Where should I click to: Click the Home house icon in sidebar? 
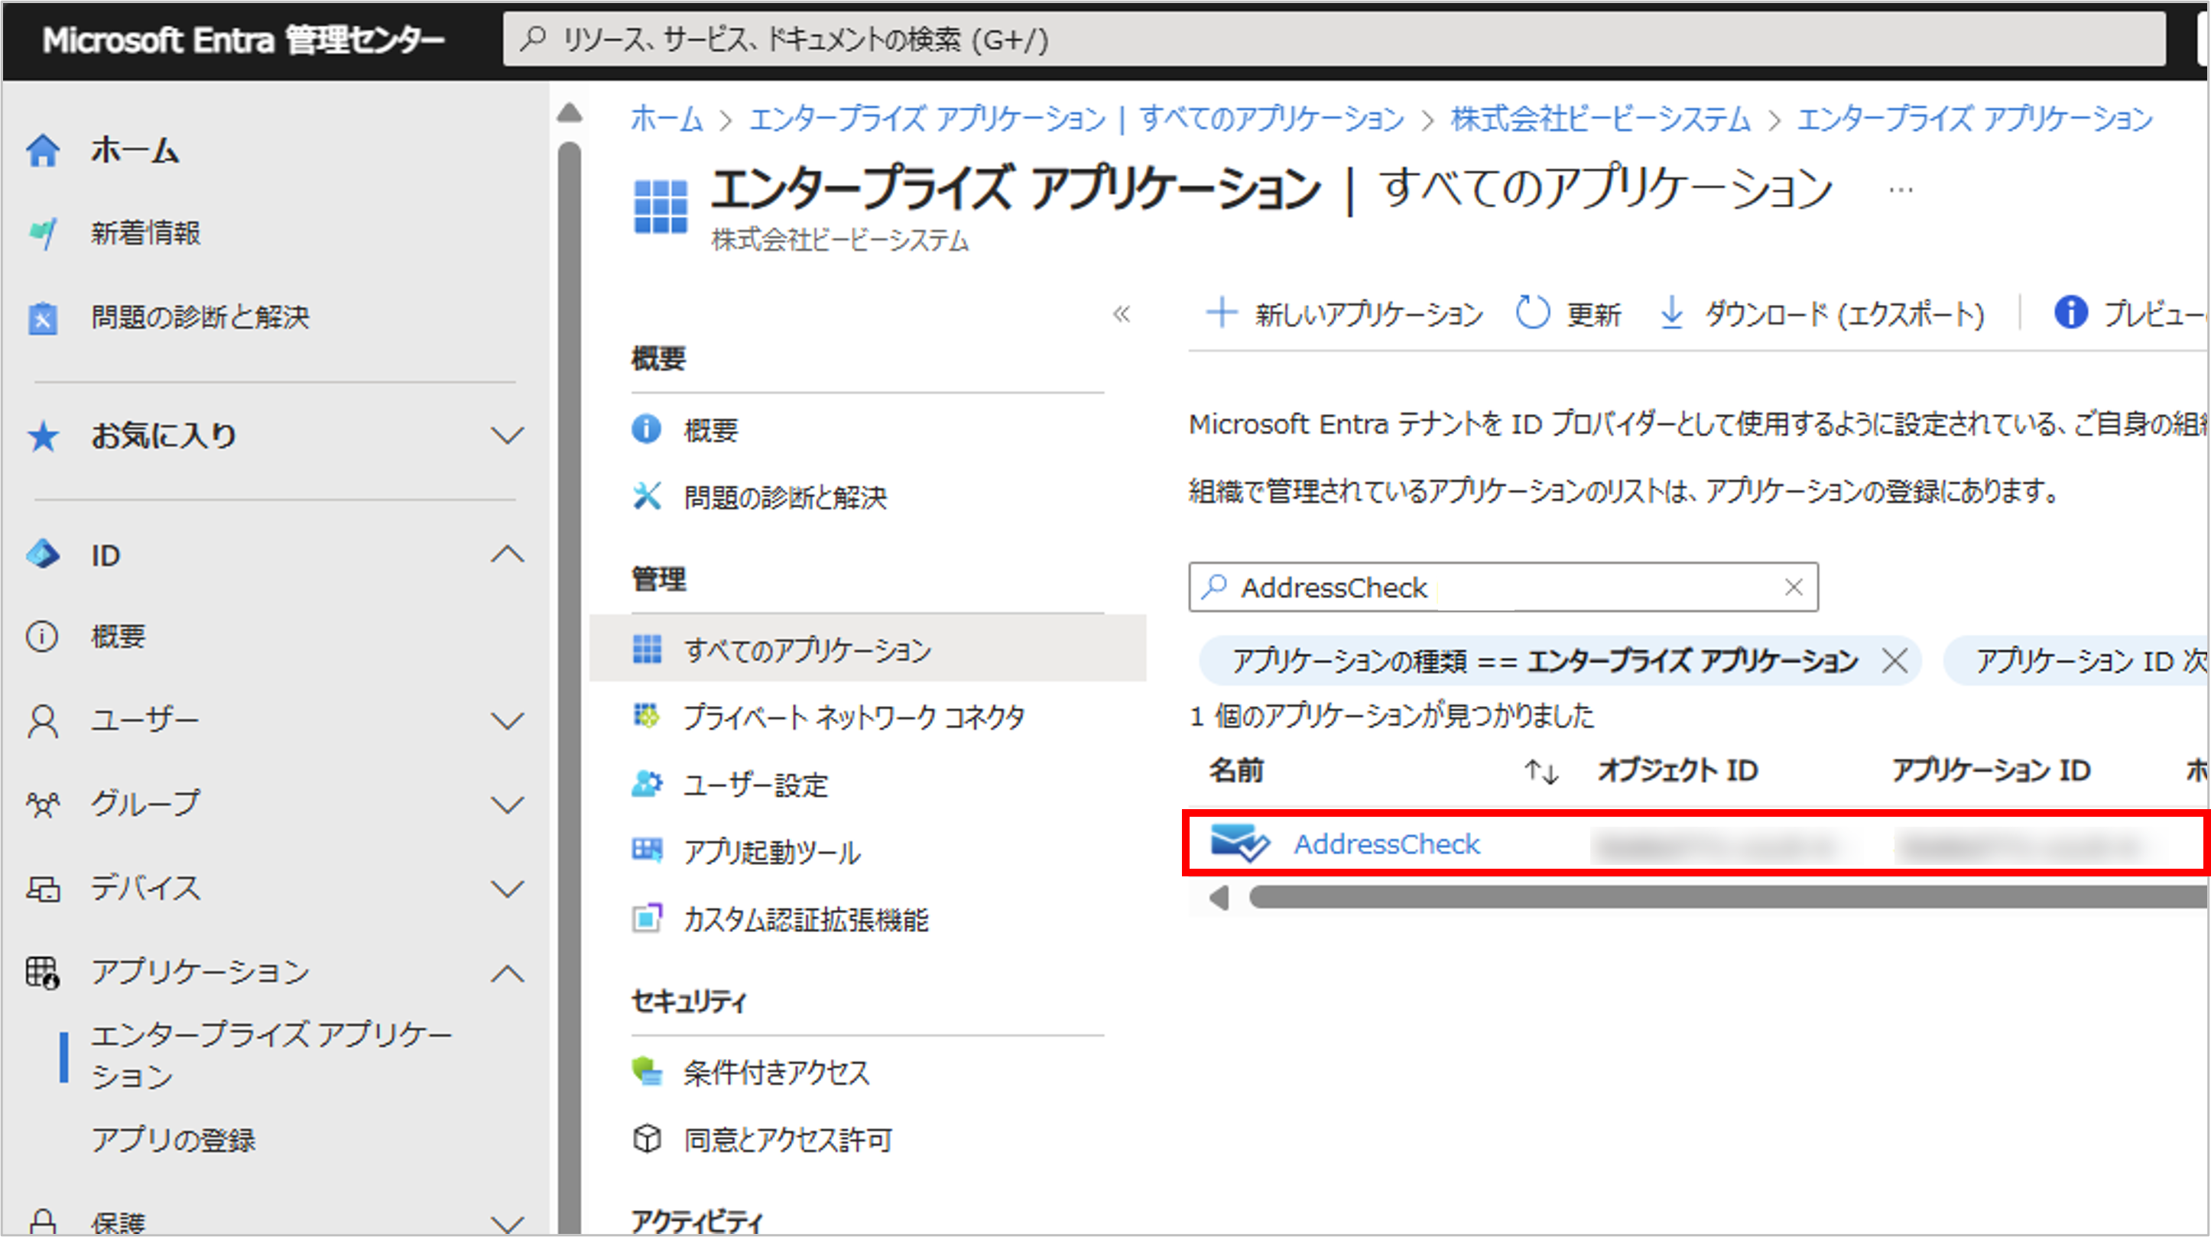point(43,151)
